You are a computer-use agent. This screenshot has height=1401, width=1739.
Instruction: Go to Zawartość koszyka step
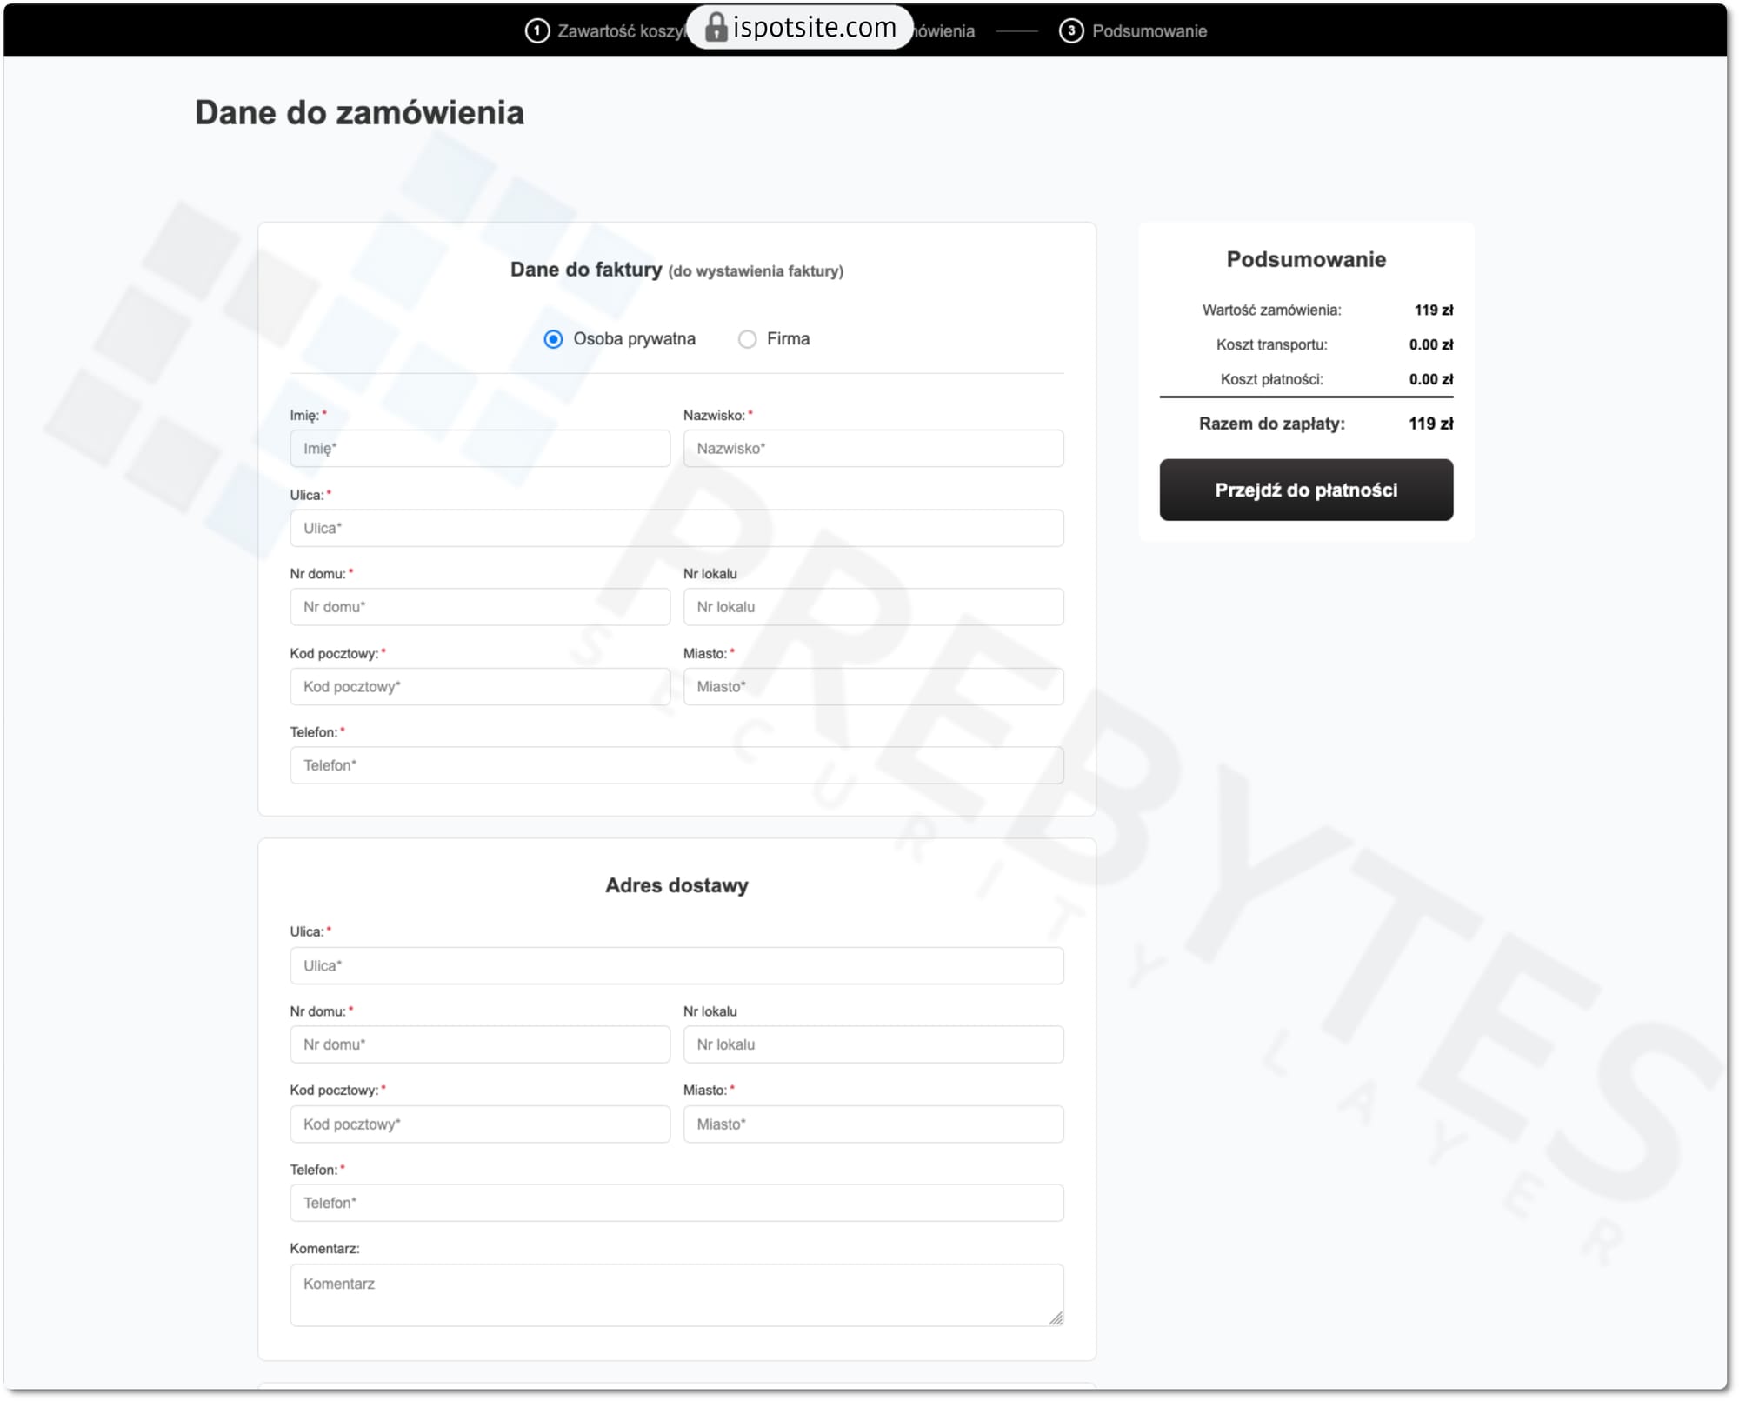tap(619, 31)
